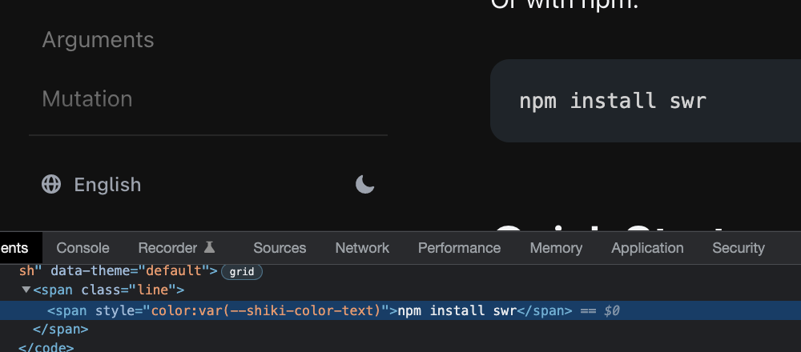Switch to the Console tab
This screenshot has width=801, height=352.
pos(83,248)
